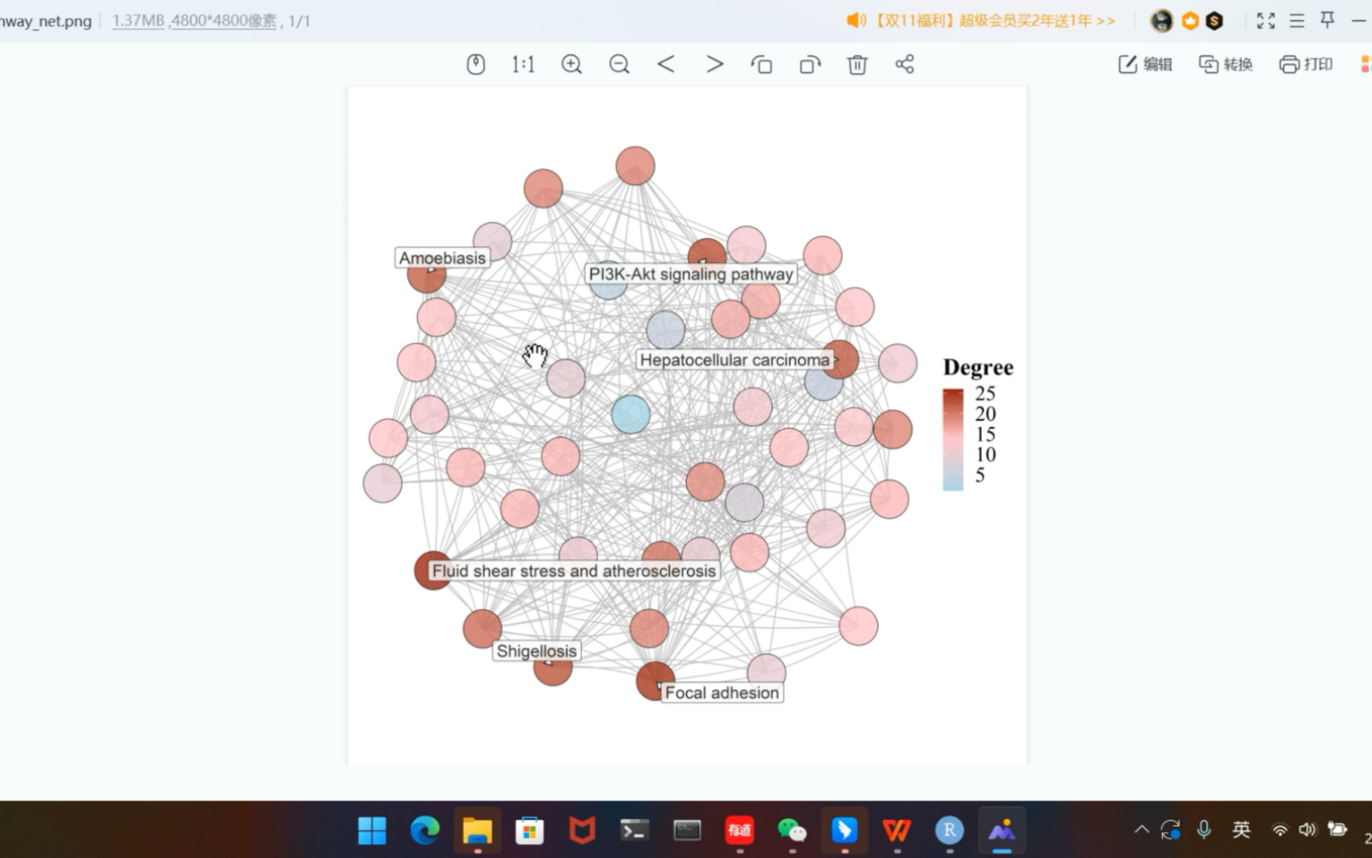The width and height of the screenshot is (1372, 858).
Task: Click the microphone tray icon
Action: (1204, 829)
